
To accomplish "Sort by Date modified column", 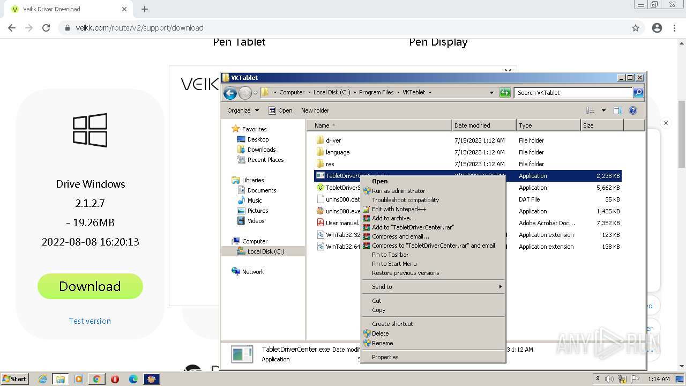I will pyautogui.click(x=484, y=125).
